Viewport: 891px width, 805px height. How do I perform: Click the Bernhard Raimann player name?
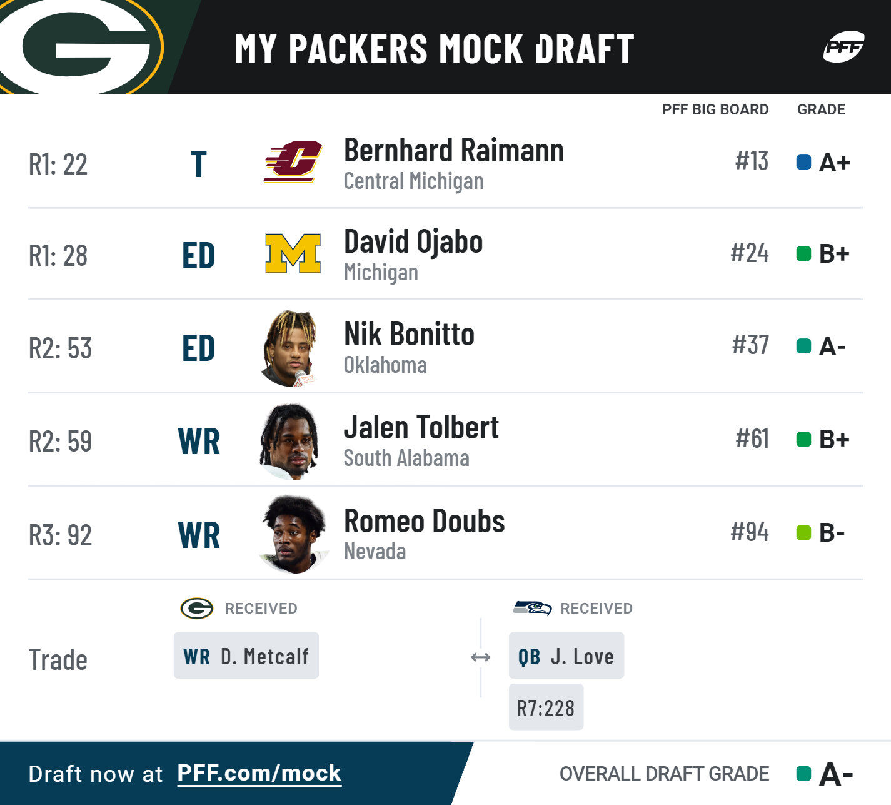pos(454,151)
